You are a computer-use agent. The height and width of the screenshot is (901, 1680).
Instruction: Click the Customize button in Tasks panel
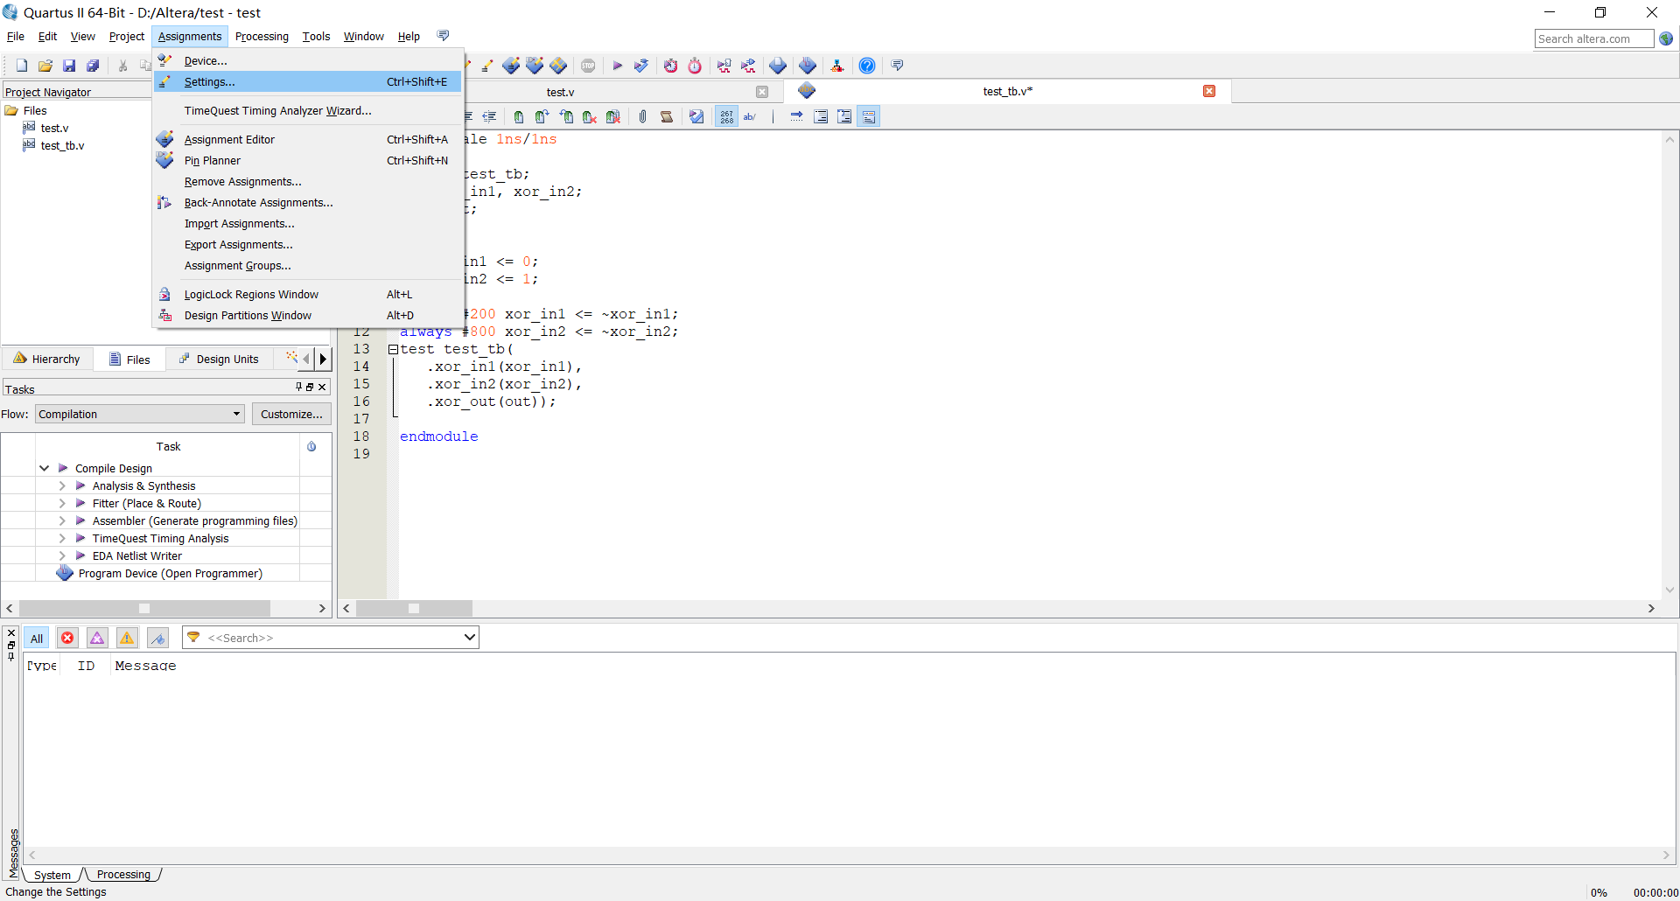tap(290, 414)
